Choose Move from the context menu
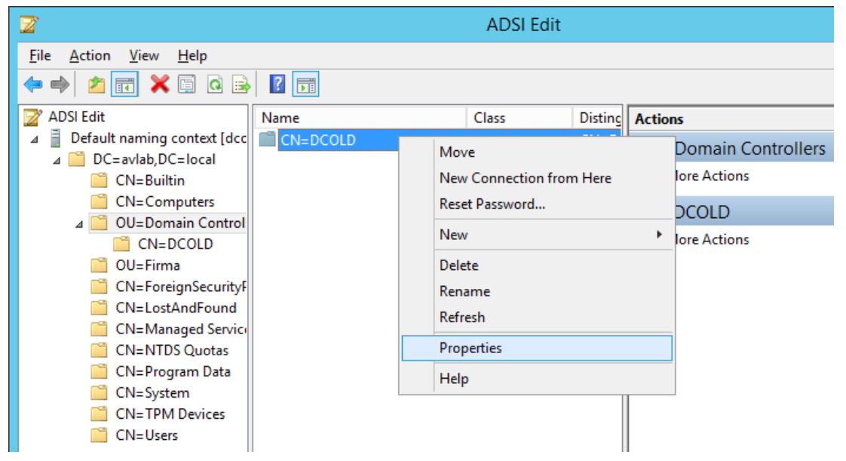 click(457, 152)
